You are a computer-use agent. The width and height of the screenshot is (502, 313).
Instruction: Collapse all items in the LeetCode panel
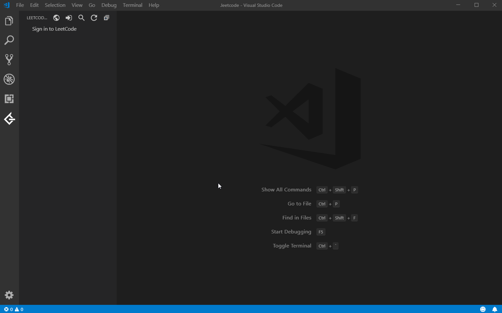click(x=106, y=18)
